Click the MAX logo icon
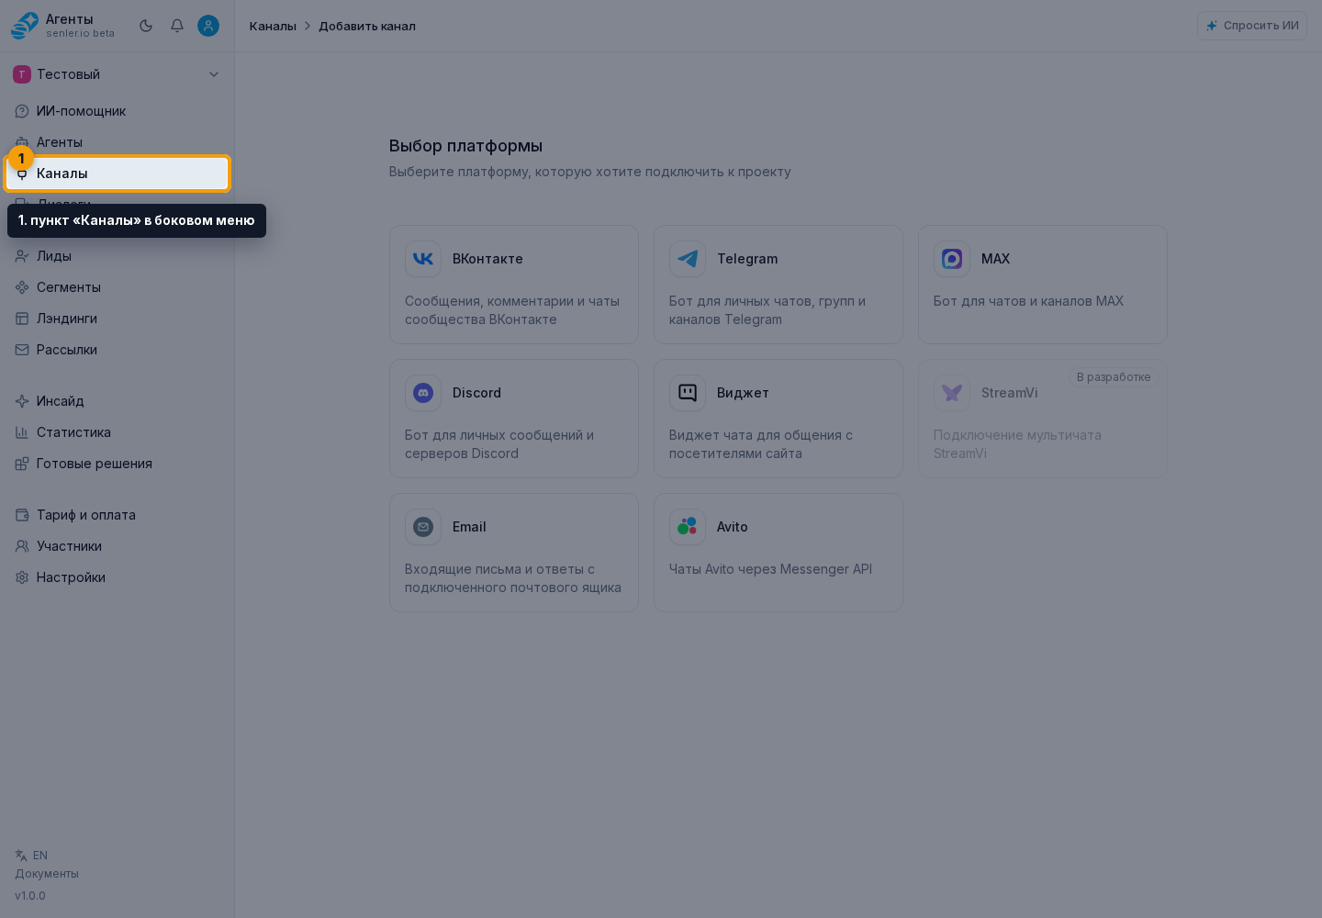The image size is (1322, 918). [952, 259]
